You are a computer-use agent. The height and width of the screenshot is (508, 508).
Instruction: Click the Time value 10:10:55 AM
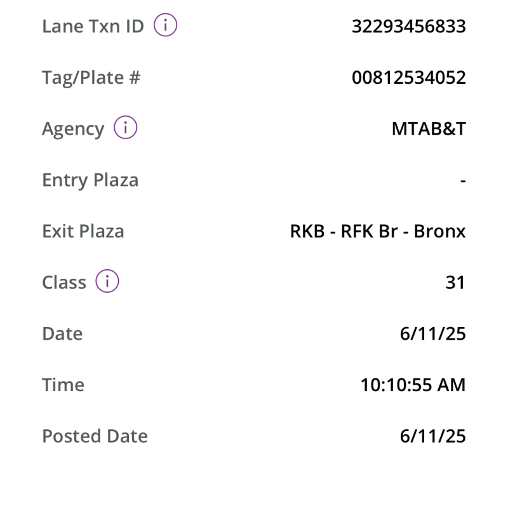coord(413,385)
